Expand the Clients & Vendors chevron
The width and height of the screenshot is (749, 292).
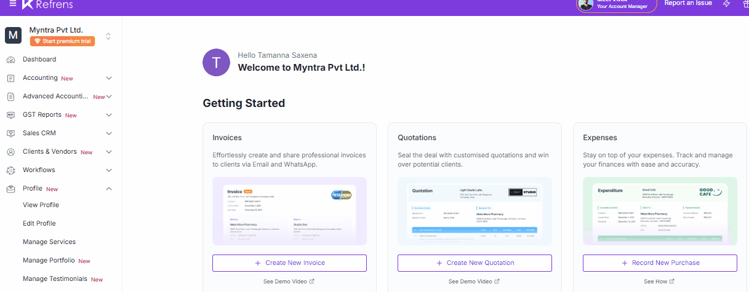pos(109,152)
